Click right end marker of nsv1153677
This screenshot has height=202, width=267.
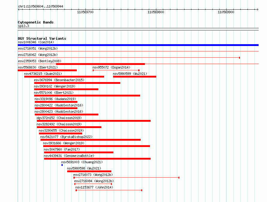pyautogui.click(x=142, y=190)
